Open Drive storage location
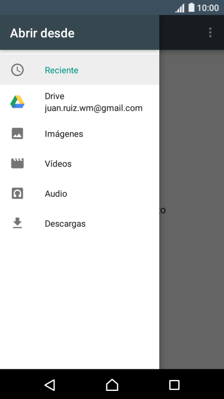 79,102
